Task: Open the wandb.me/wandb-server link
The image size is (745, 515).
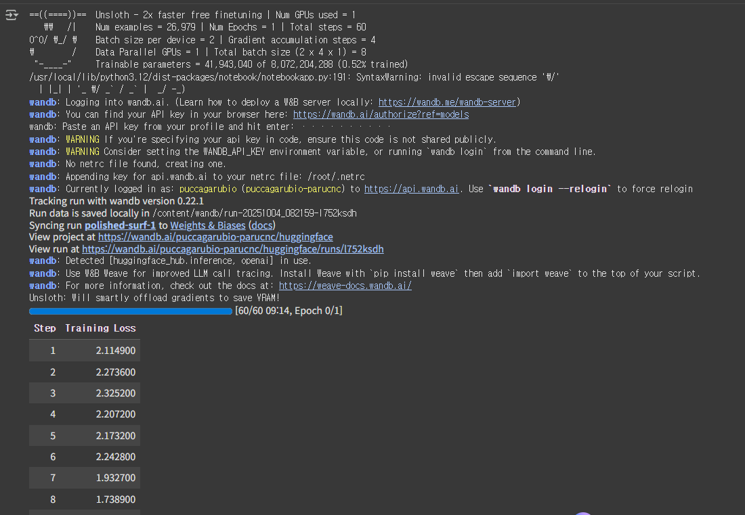Action: [447, 102]
